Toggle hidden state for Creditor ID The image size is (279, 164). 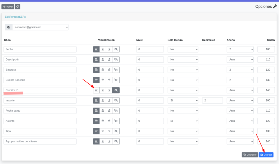116,90
